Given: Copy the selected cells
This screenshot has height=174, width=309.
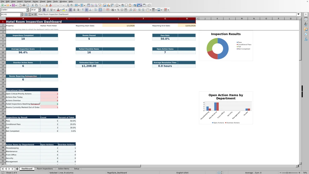Looking at the screenshot, I should pyautogui.click(x=36, y=5).
